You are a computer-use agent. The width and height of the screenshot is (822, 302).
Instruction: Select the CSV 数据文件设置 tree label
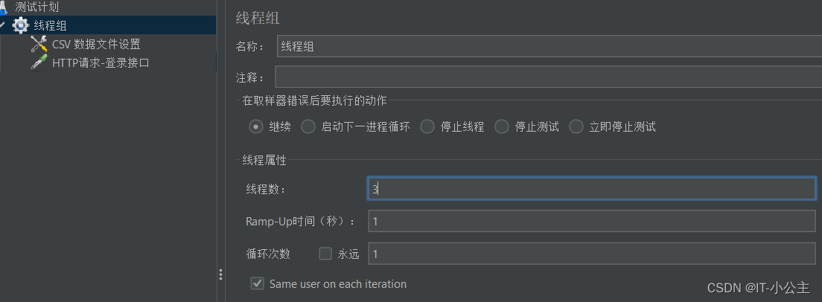(97, 44)
